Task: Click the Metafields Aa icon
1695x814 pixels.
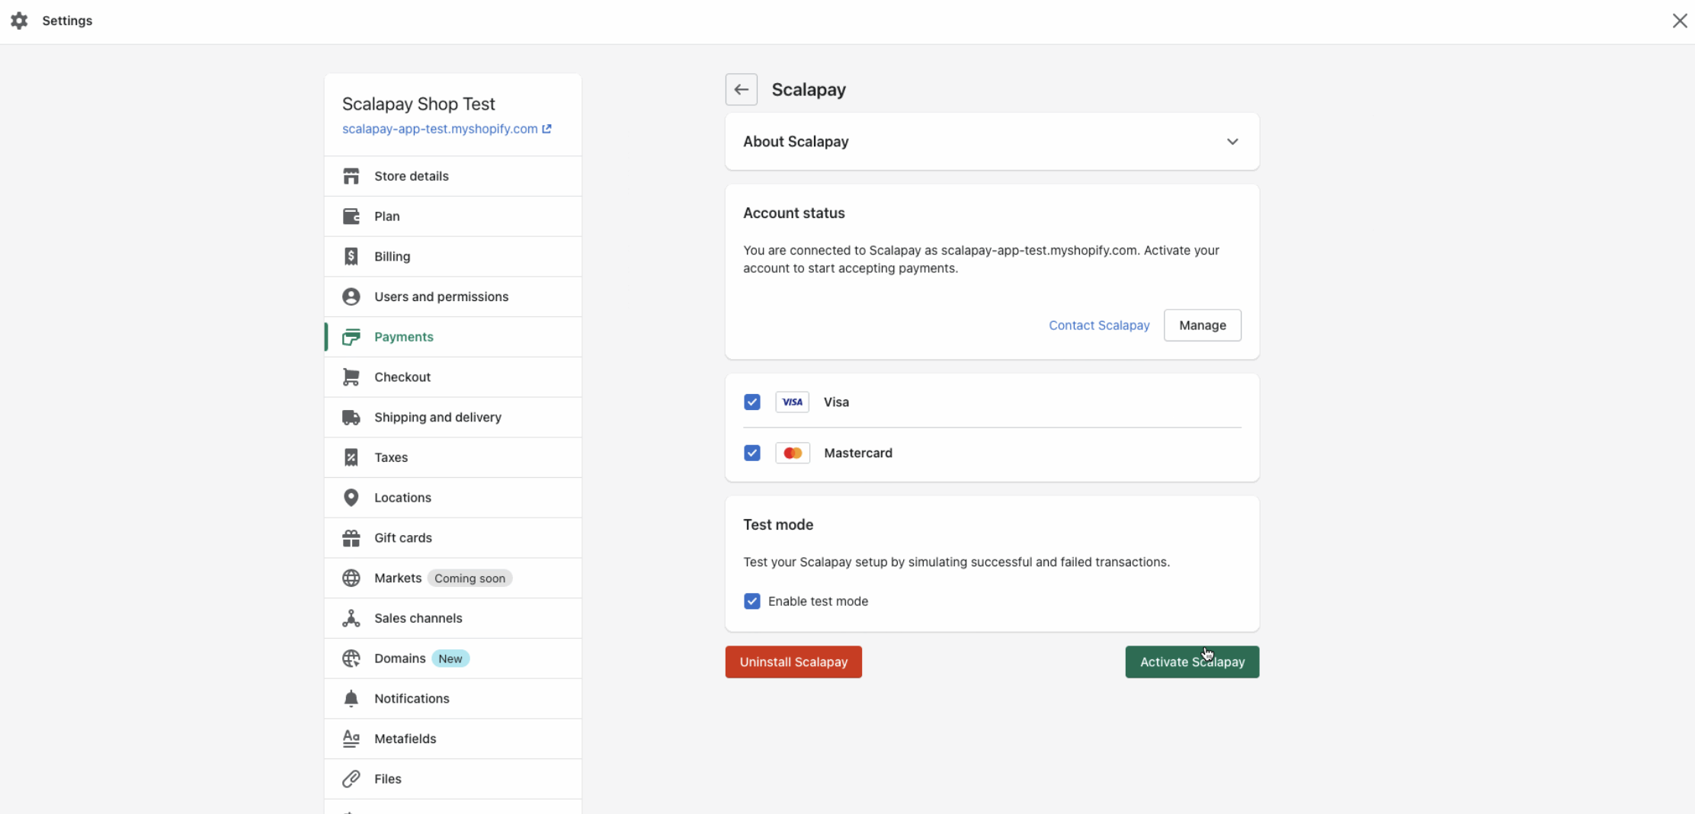Action: tap(351, 739)
